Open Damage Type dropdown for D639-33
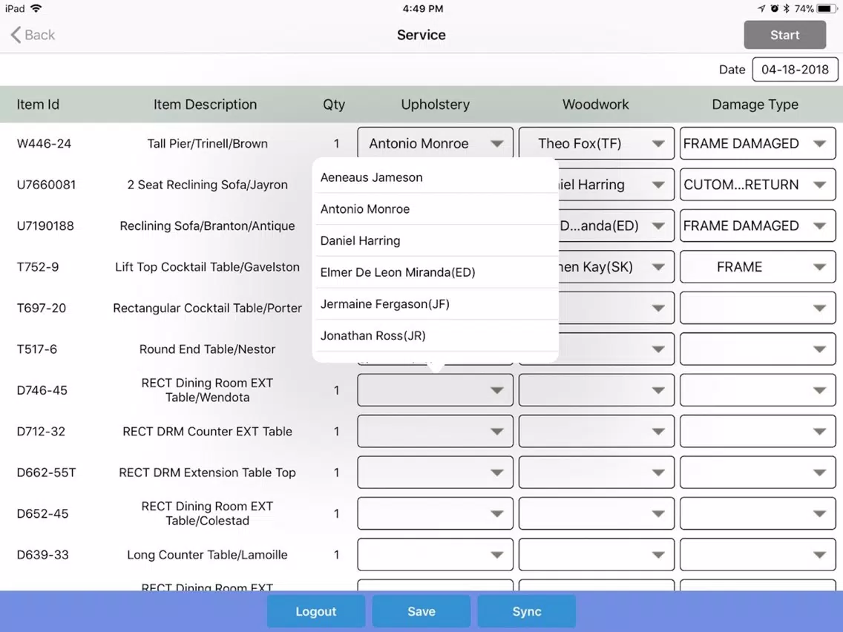This screenshot has height=632, width=843. point(758,555)
